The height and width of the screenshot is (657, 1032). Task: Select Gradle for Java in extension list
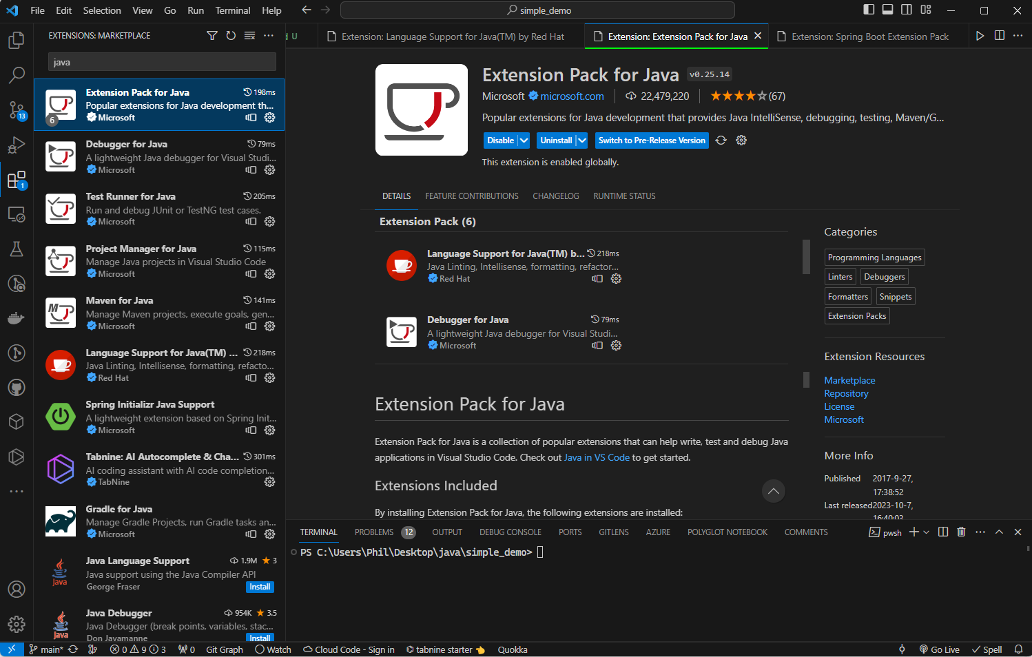159,521
